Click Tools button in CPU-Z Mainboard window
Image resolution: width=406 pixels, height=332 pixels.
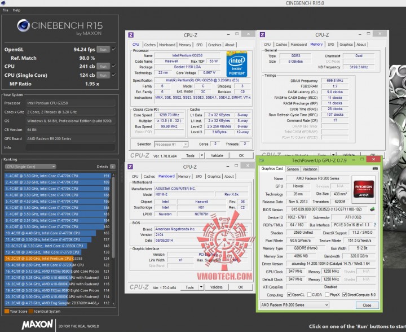[189, 287]
